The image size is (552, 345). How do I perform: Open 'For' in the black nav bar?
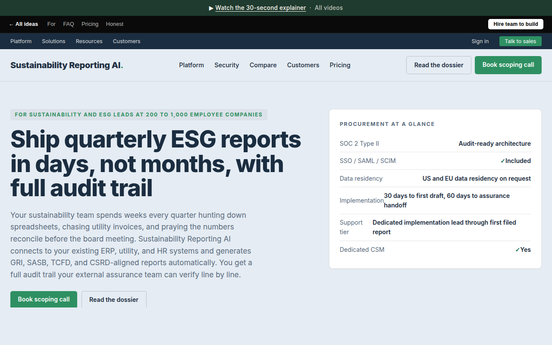coord(51,24)
